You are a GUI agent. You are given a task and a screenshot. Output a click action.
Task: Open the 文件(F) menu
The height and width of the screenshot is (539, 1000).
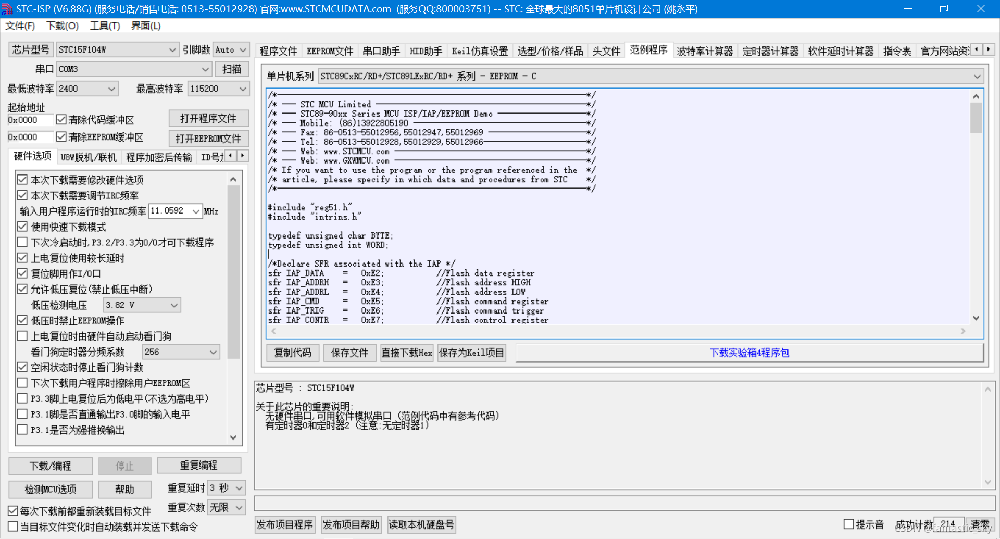coord(20,26)
